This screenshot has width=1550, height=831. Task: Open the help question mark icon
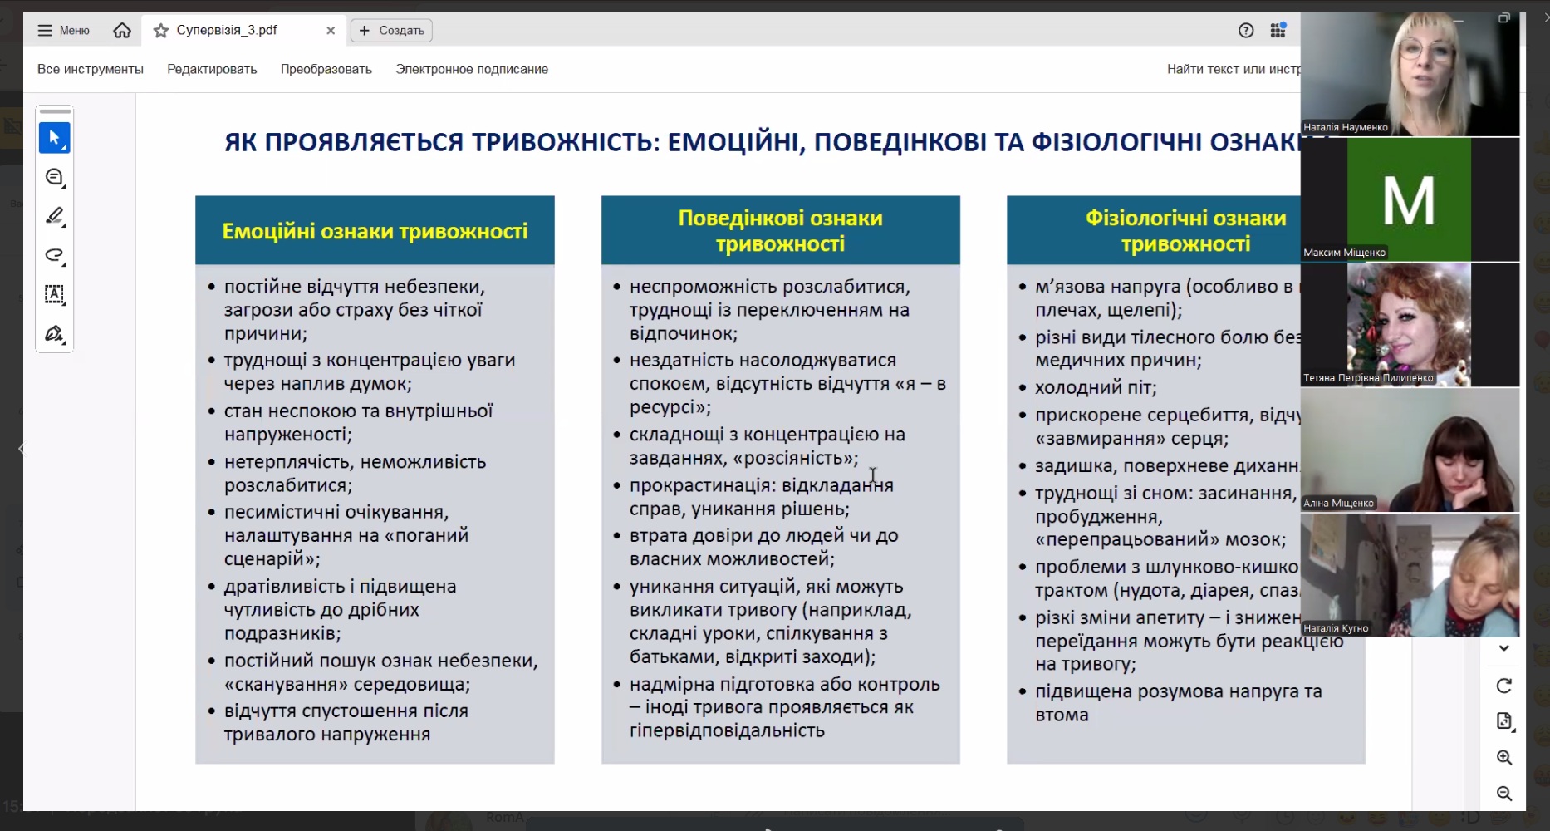1245,31
